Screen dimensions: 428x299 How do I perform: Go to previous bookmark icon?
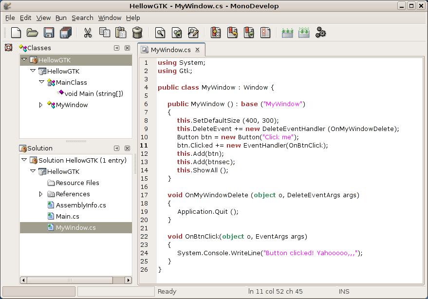tap(232, 33)
